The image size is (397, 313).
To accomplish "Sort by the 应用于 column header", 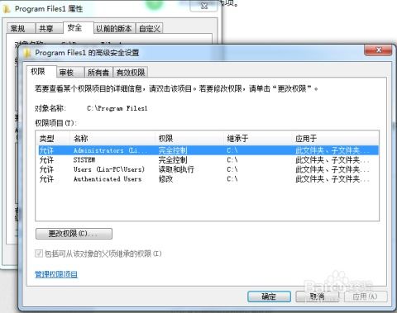I will [335, 138].
